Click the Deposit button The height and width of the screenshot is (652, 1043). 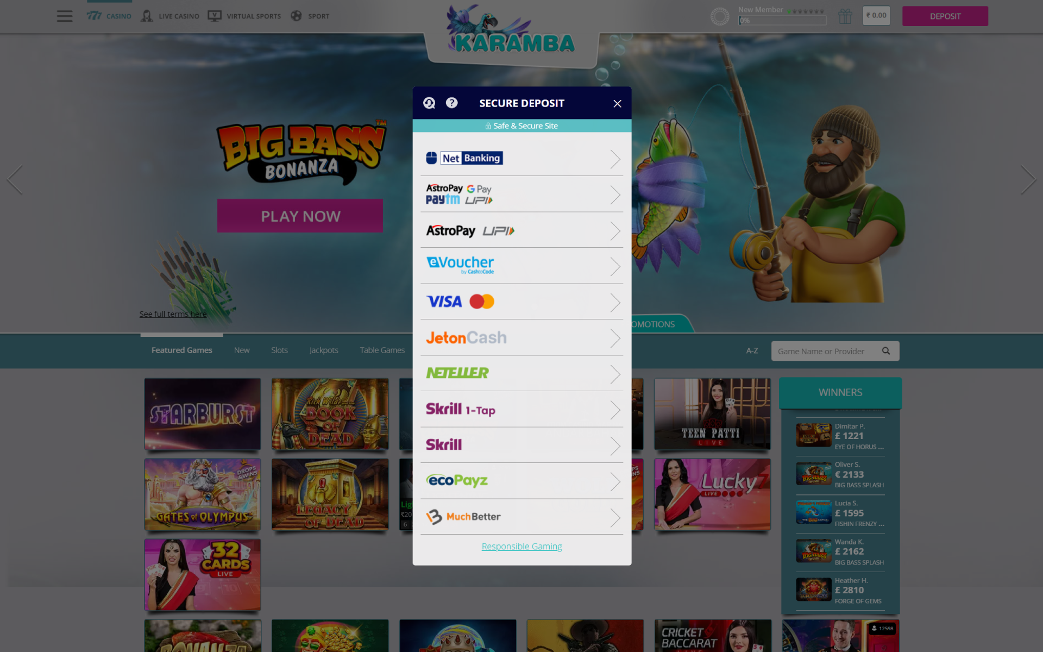tap(945, 15)
